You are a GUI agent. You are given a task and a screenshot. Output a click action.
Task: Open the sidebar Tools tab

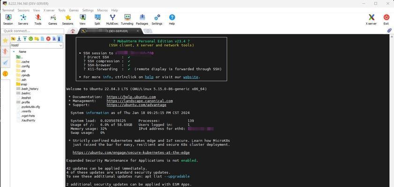(x=5, y=51)
